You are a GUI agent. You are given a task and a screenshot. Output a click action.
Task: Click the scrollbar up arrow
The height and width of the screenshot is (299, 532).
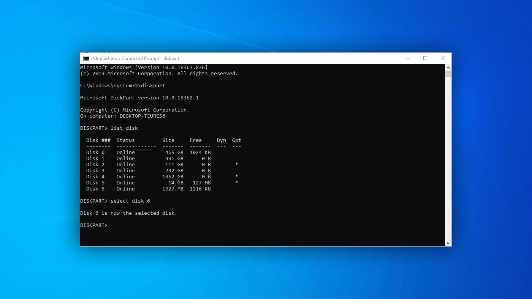coord(448,67)
